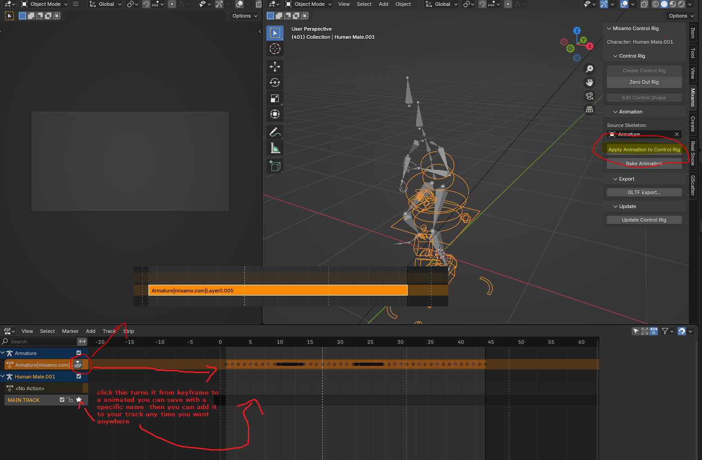This screenshot has height=460, width=702.
Task: Toggle the MAIN TRACK mute checkbox
Action: (62, 400)
